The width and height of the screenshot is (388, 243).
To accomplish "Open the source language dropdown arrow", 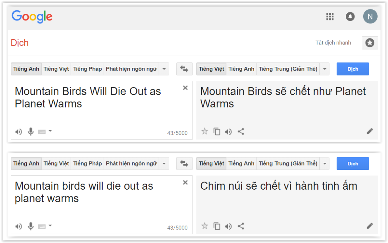I will 164,69.
